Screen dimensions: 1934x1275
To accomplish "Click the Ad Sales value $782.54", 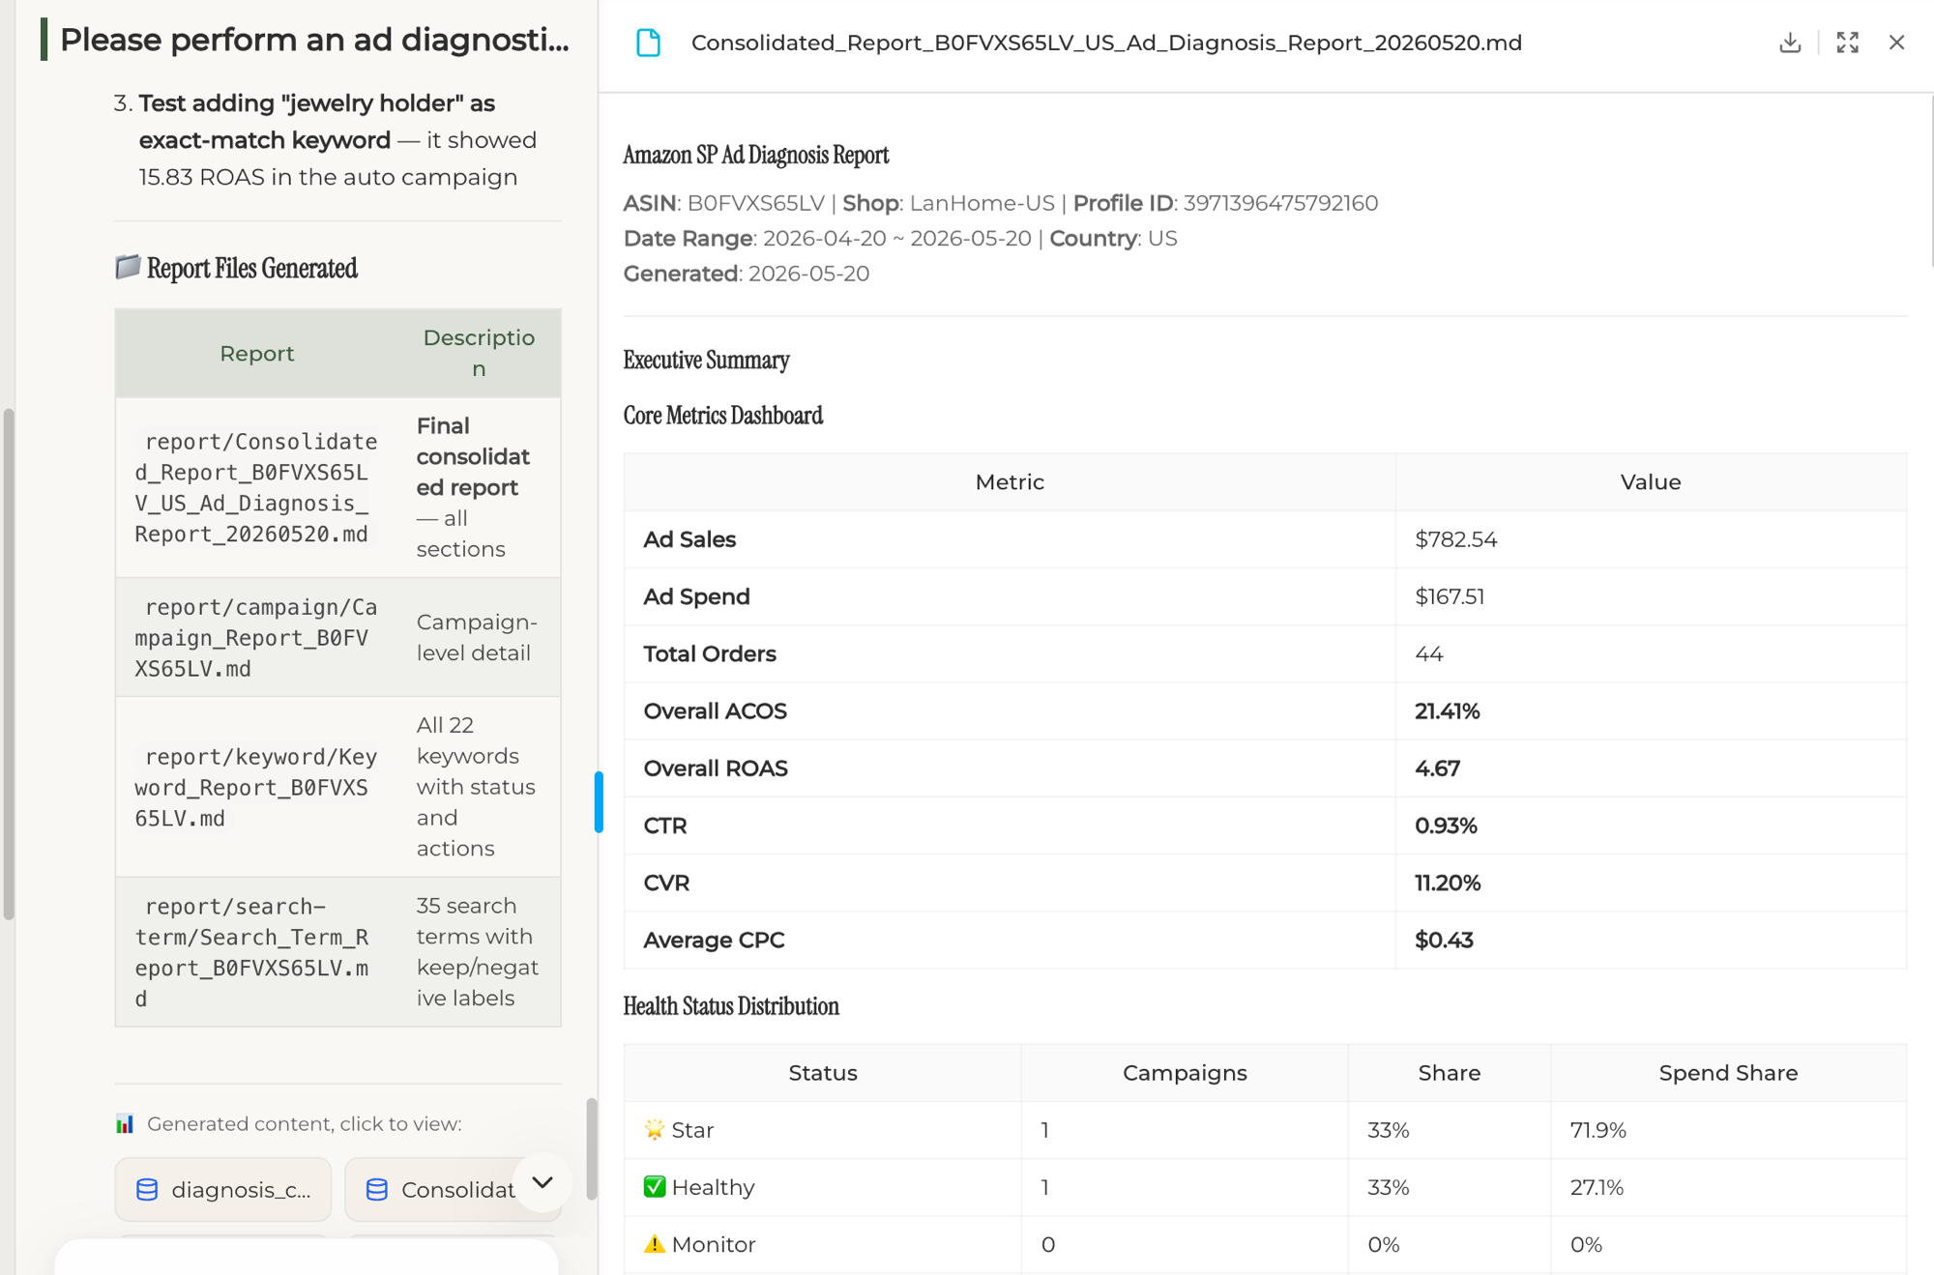I will pyautogui.click(x=1455, y=539).
